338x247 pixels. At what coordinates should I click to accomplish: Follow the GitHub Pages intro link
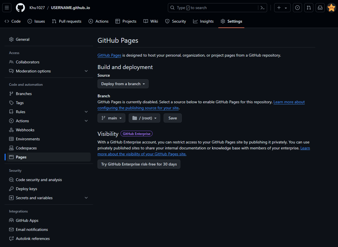coord(109,55)
